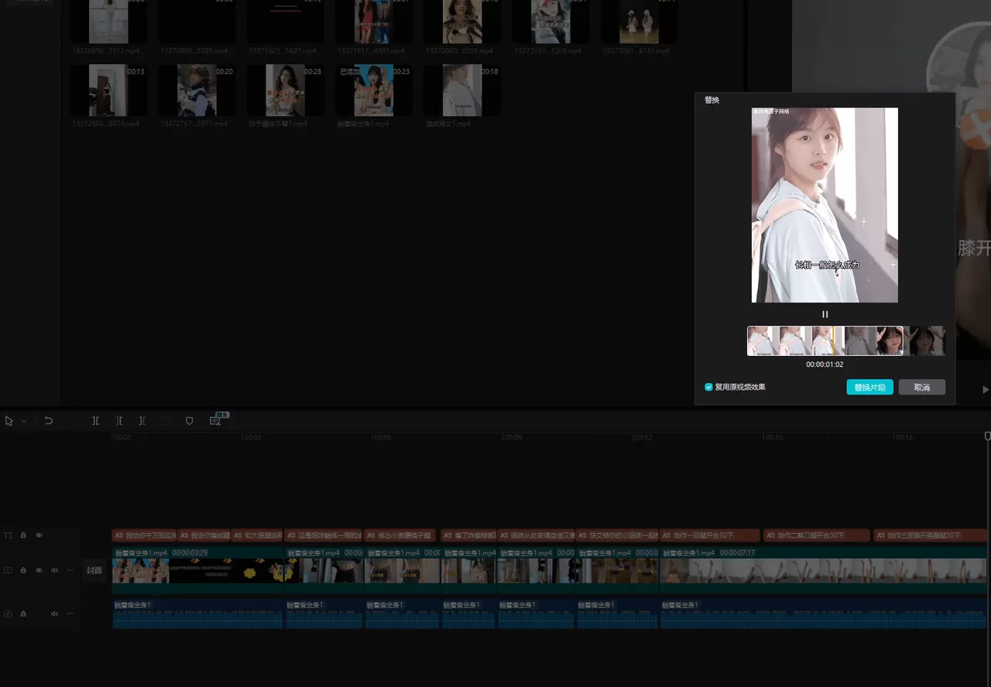991x687 pixels.
Task: Mute the audio track speaker icon
Action: [54, 614]
